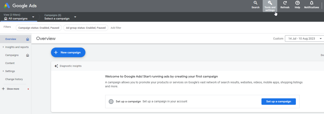Click the Campaigns (0) label
Image resolution: width=324 pixels, height=114 pixels.
click(53, 15)
